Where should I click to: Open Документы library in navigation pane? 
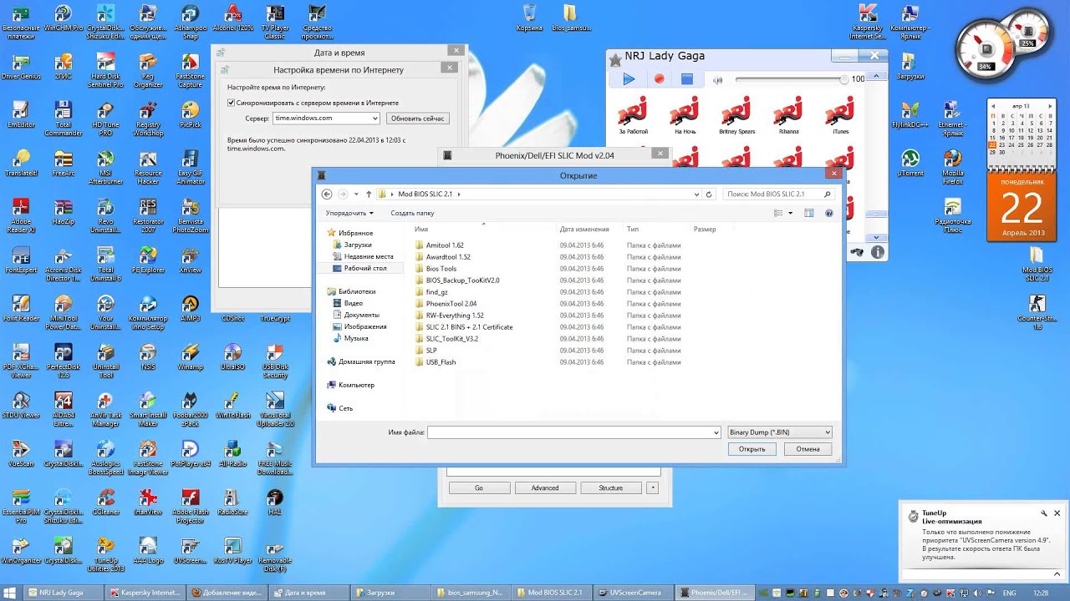coord(361,315)
